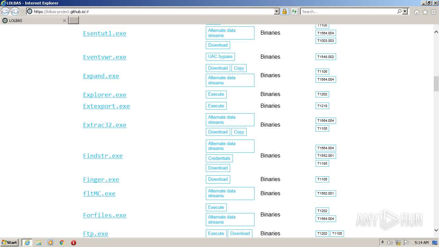Open the Extexport.exe link
Image resolution: width=439 pixels, height=247 pixels.
(106, 106)
